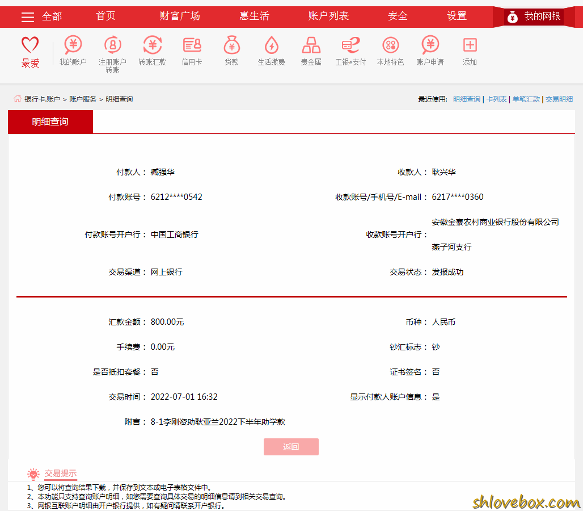583x511 pixels.
Task: Open recent link 卡列表
Action: 496,99
